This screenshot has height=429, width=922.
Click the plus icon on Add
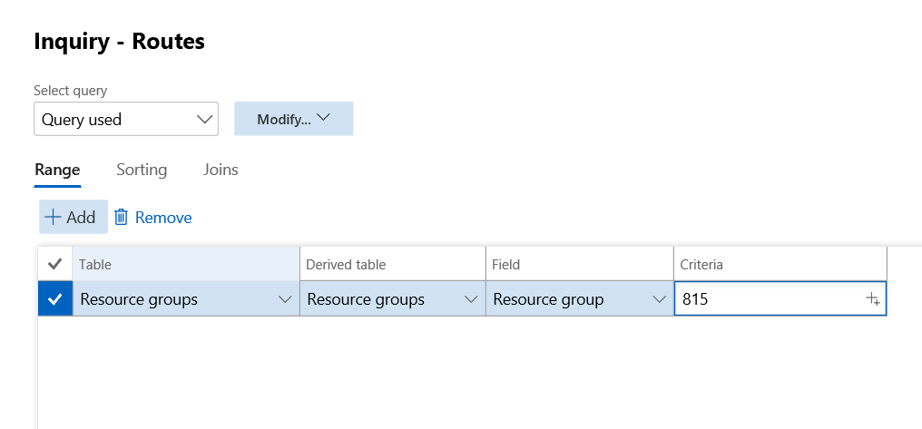54,218
